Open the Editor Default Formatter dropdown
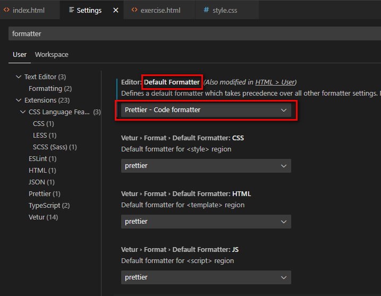 coord(206,110)
